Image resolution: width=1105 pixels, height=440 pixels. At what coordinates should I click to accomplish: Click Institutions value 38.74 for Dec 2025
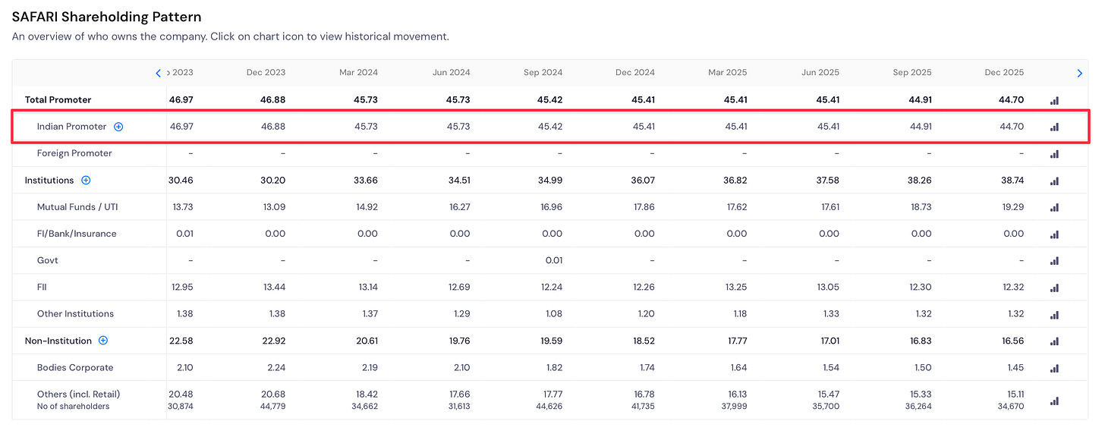point(1012,181)
